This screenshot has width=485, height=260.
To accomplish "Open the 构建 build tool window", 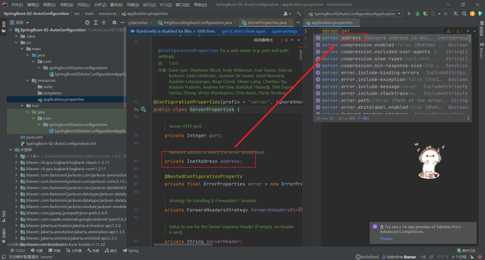I will [x=93, y=250].
